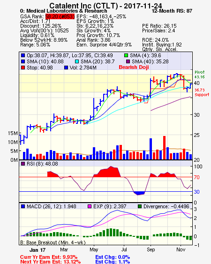The width and height of the screenshot is (211, 264).
Task: Click the red Stop legend swatch
Action: (23, 68)
